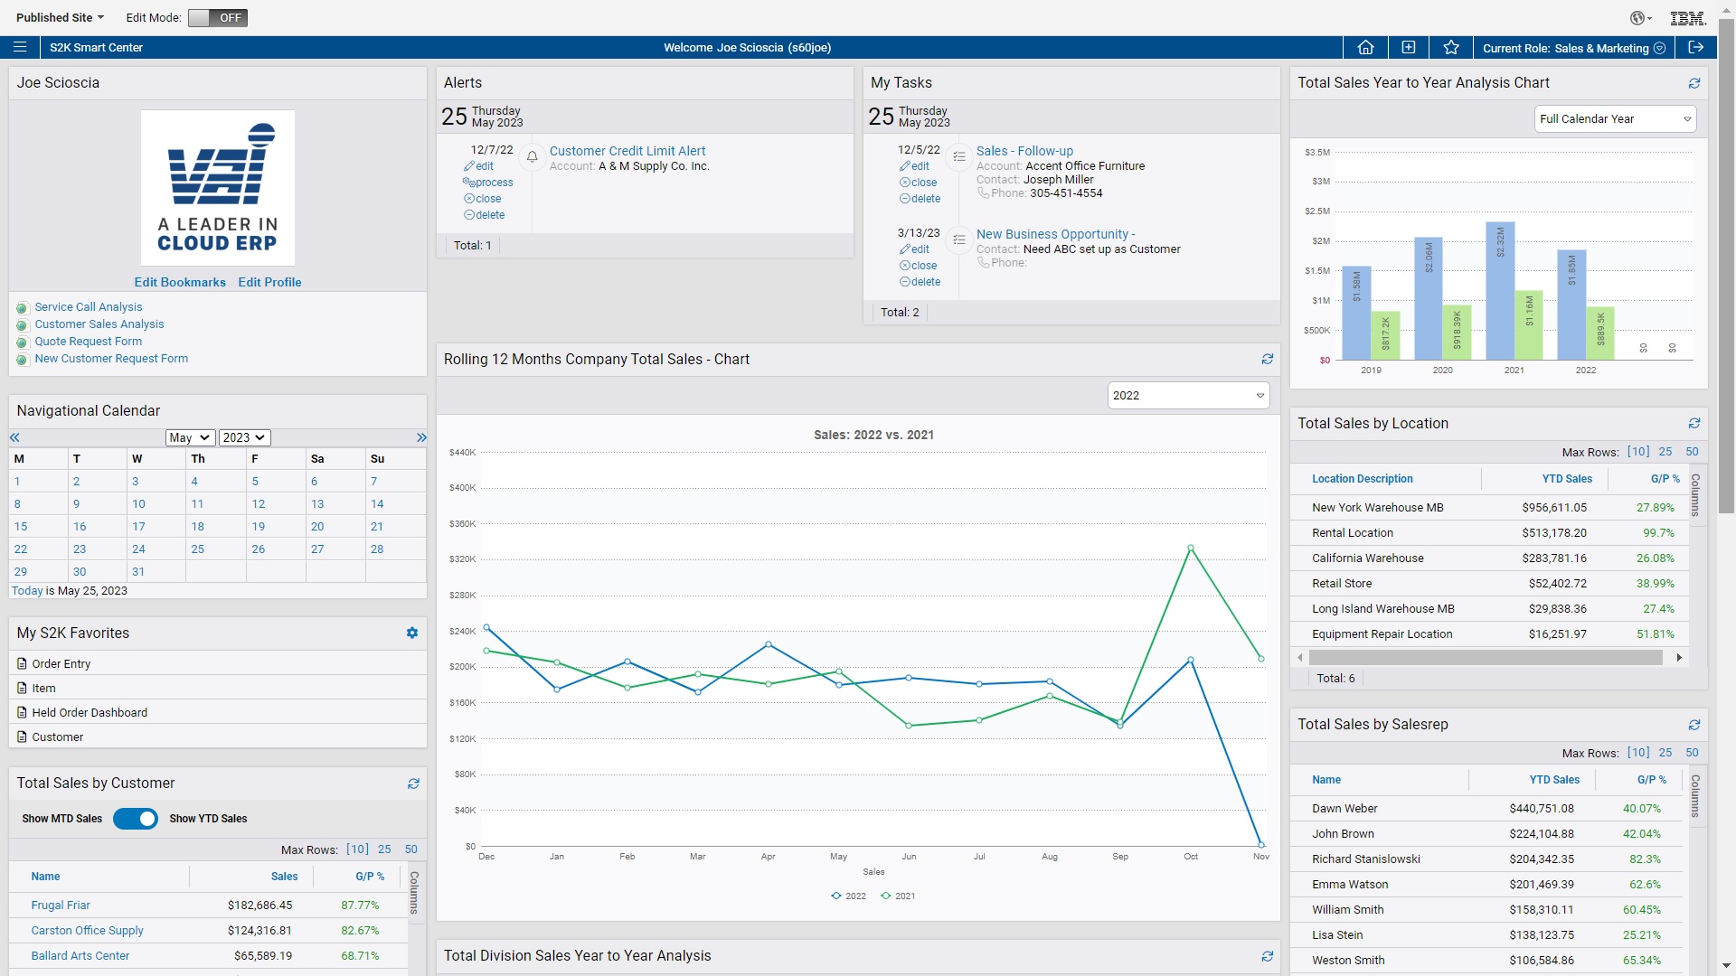Click the log out icon in the header
This screenshot has height=976, width=1736.
(x=1696, y=47)
